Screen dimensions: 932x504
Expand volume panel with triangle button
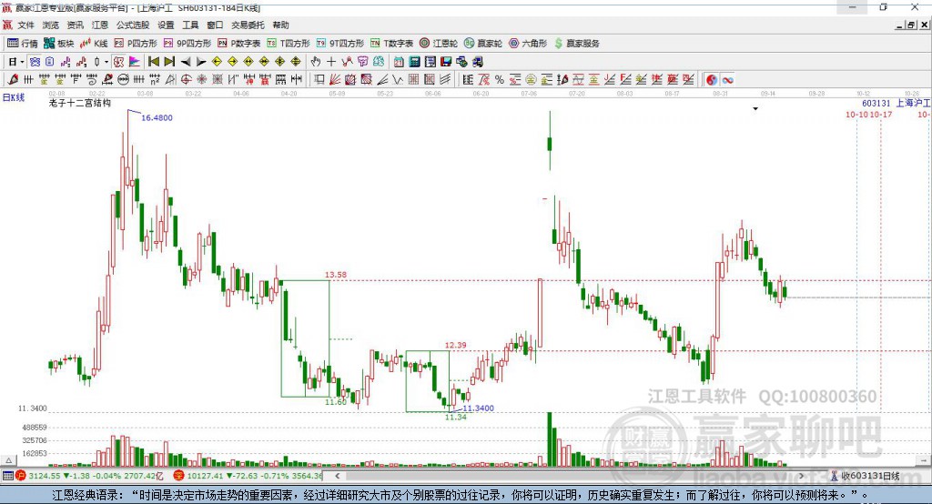pyautogui.click(x=8, y=460)
